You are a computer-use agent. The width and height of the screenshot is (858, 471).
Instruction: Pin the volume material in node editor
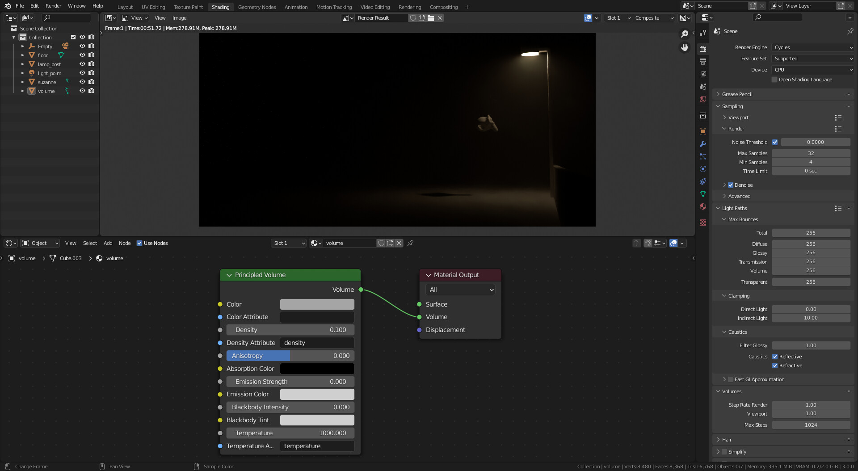click(410, 243)
